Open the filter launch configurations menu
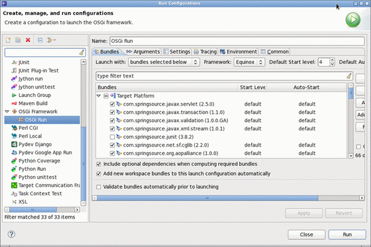 51,40
